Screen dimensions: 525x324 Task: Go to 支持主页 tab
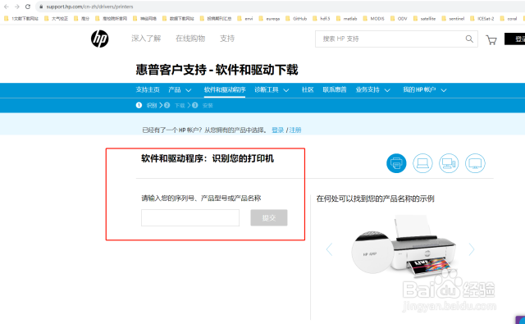pyautogui.click(x=148, y=89)
